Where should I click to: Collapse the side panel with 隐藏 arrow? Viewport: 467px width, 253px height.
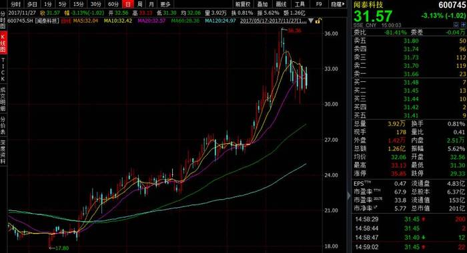338,4
